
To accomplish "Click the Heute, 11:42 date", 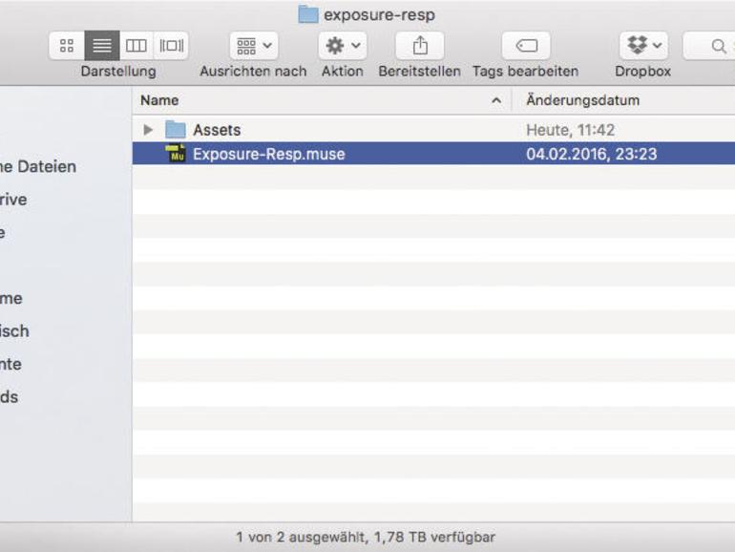I will pos(570,130).
